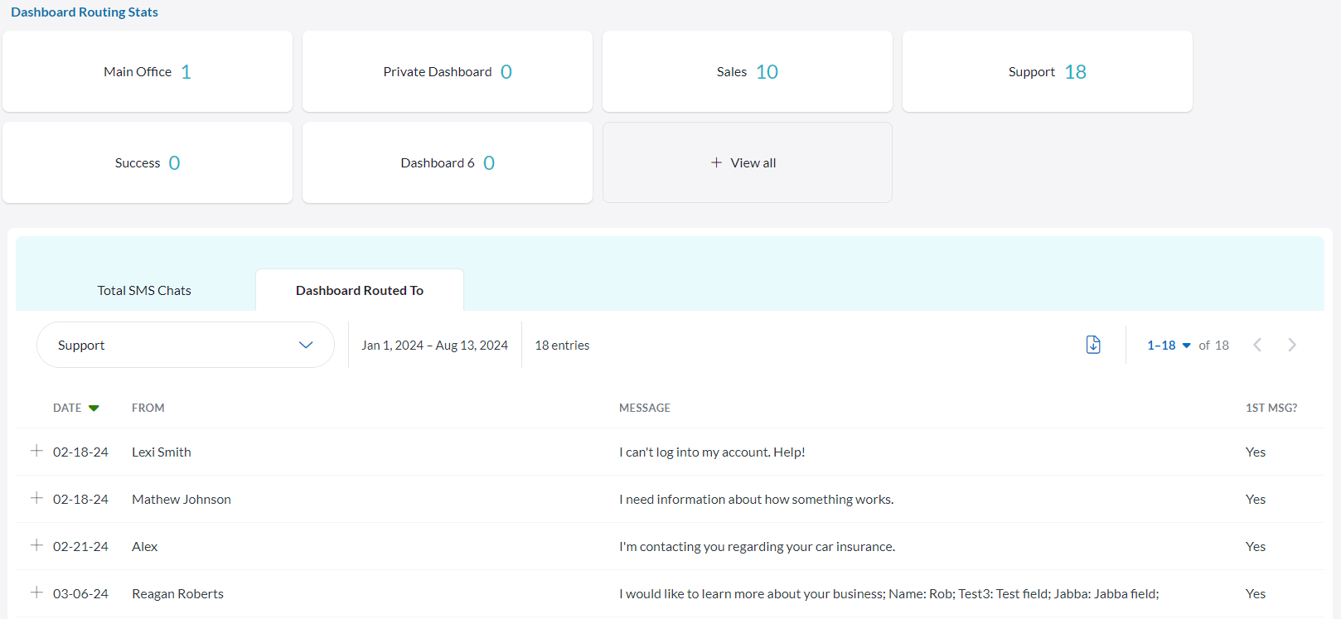Image resolution: width=1341 pixels, height=619 pixels.
Task: Expand the Lexi Smith row
Action: point(36,451)
